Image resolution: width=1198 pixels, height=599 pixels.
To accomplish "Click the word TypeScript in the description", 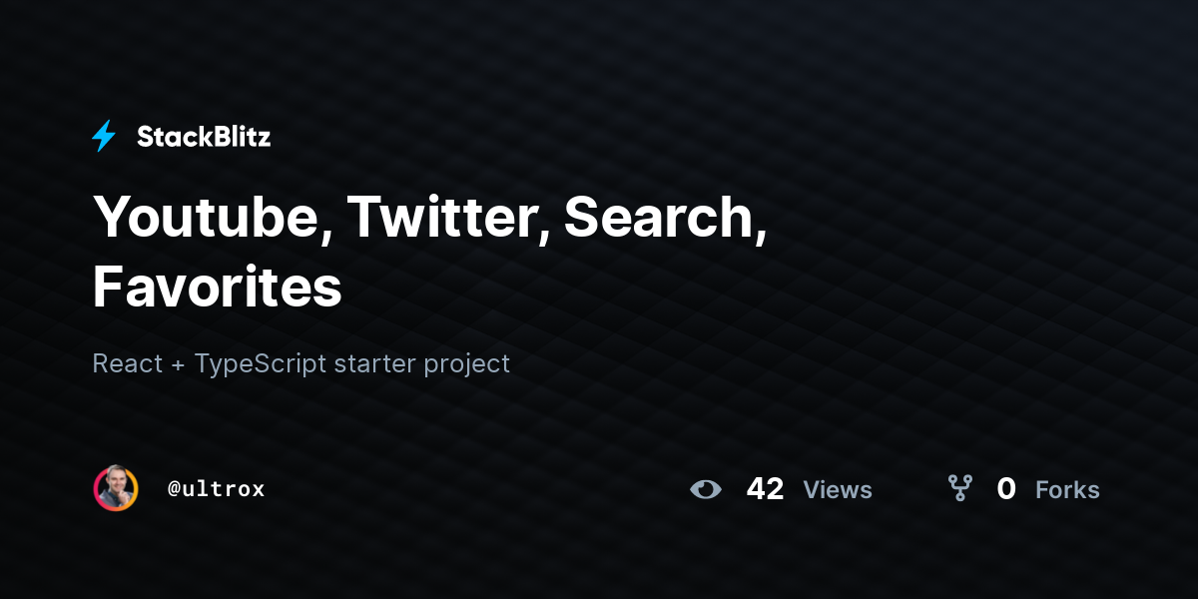I will coord(261,364).
